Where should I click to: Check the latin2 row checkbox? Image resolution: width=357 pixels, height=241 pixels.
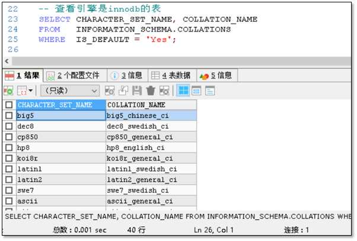point(9,180)
